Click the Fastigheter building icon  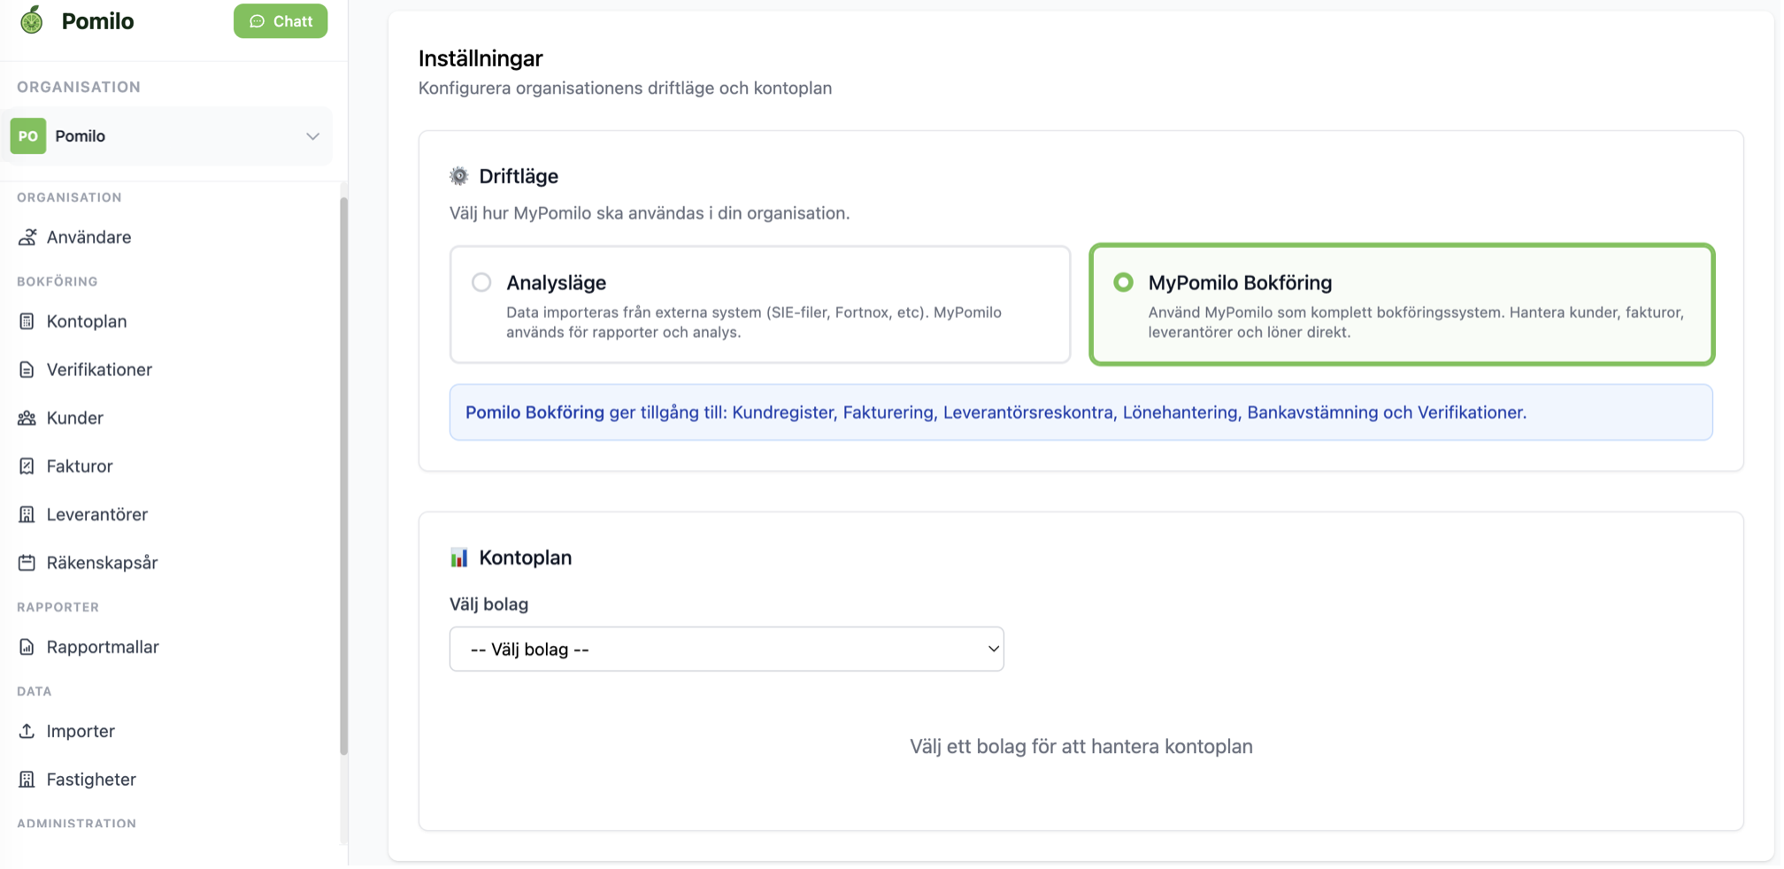coord(27,780)
